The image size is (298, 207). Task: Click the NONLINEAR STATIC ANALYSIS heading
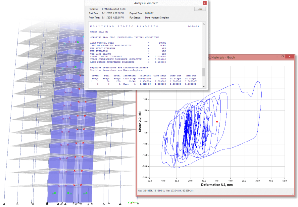coord(124,26)
